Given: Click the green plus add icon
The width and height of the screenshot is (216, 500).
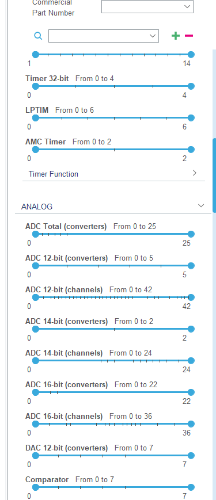Looking at the screenshot, I should click(x=176, y=36).
